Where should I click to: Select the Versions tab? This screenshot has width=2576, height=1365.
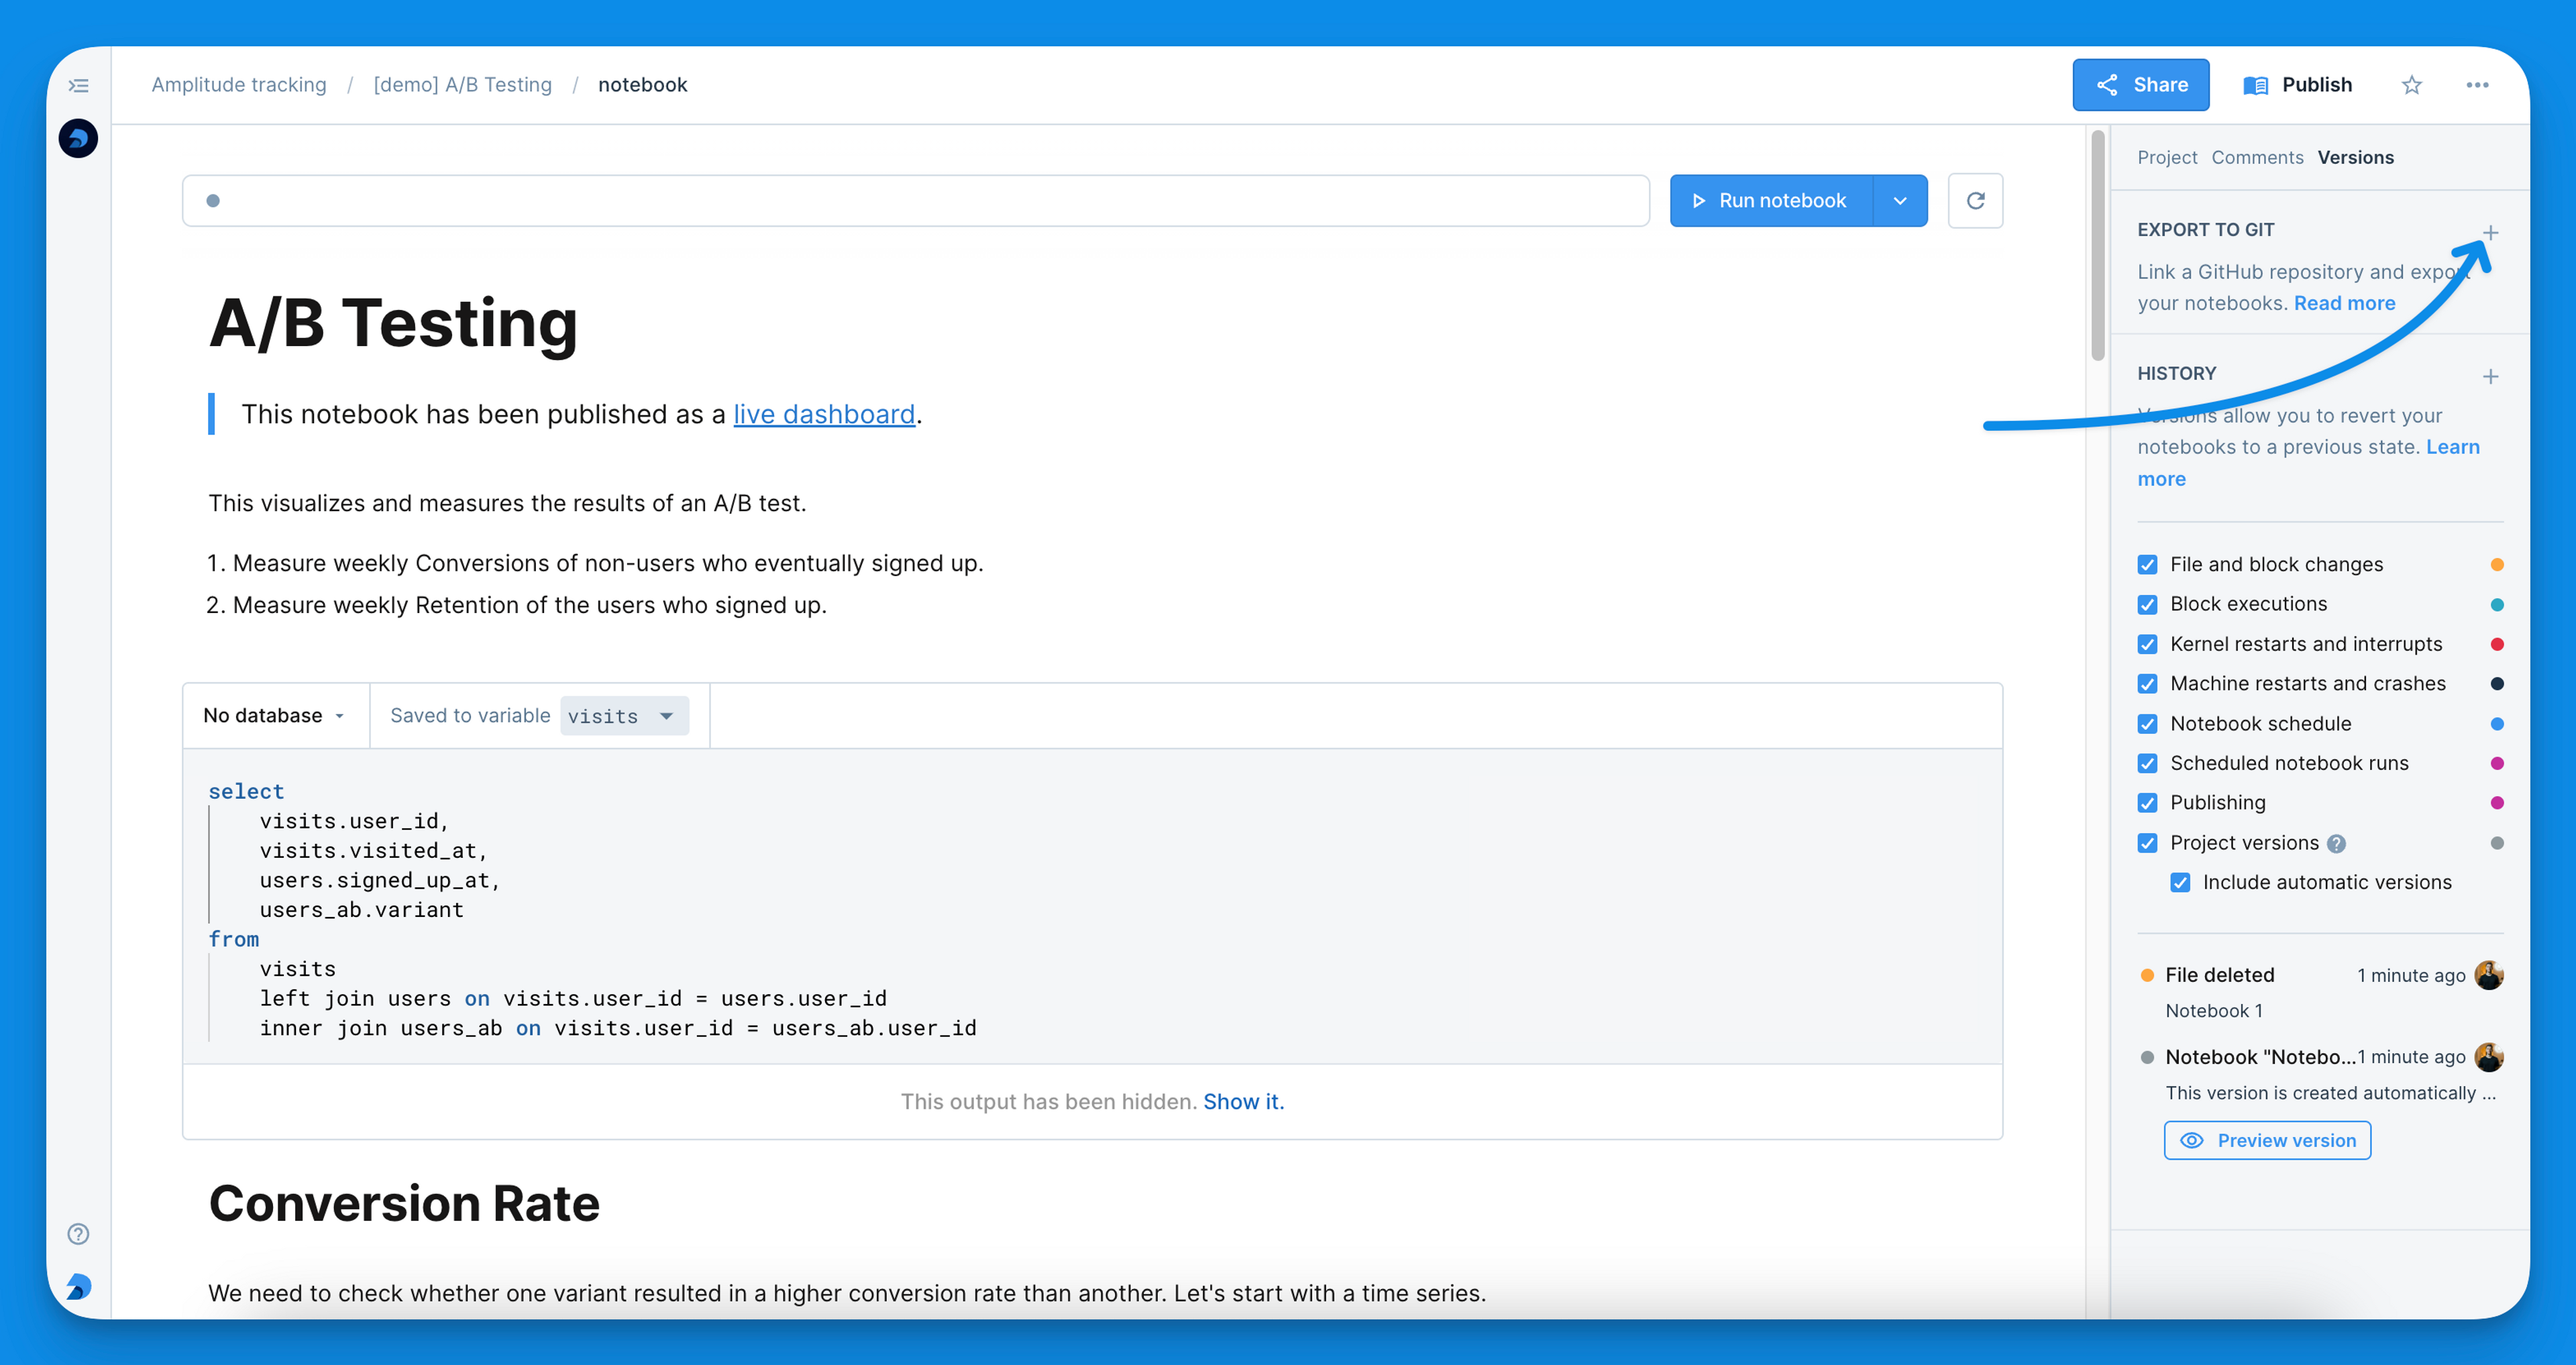[2355, 158]
